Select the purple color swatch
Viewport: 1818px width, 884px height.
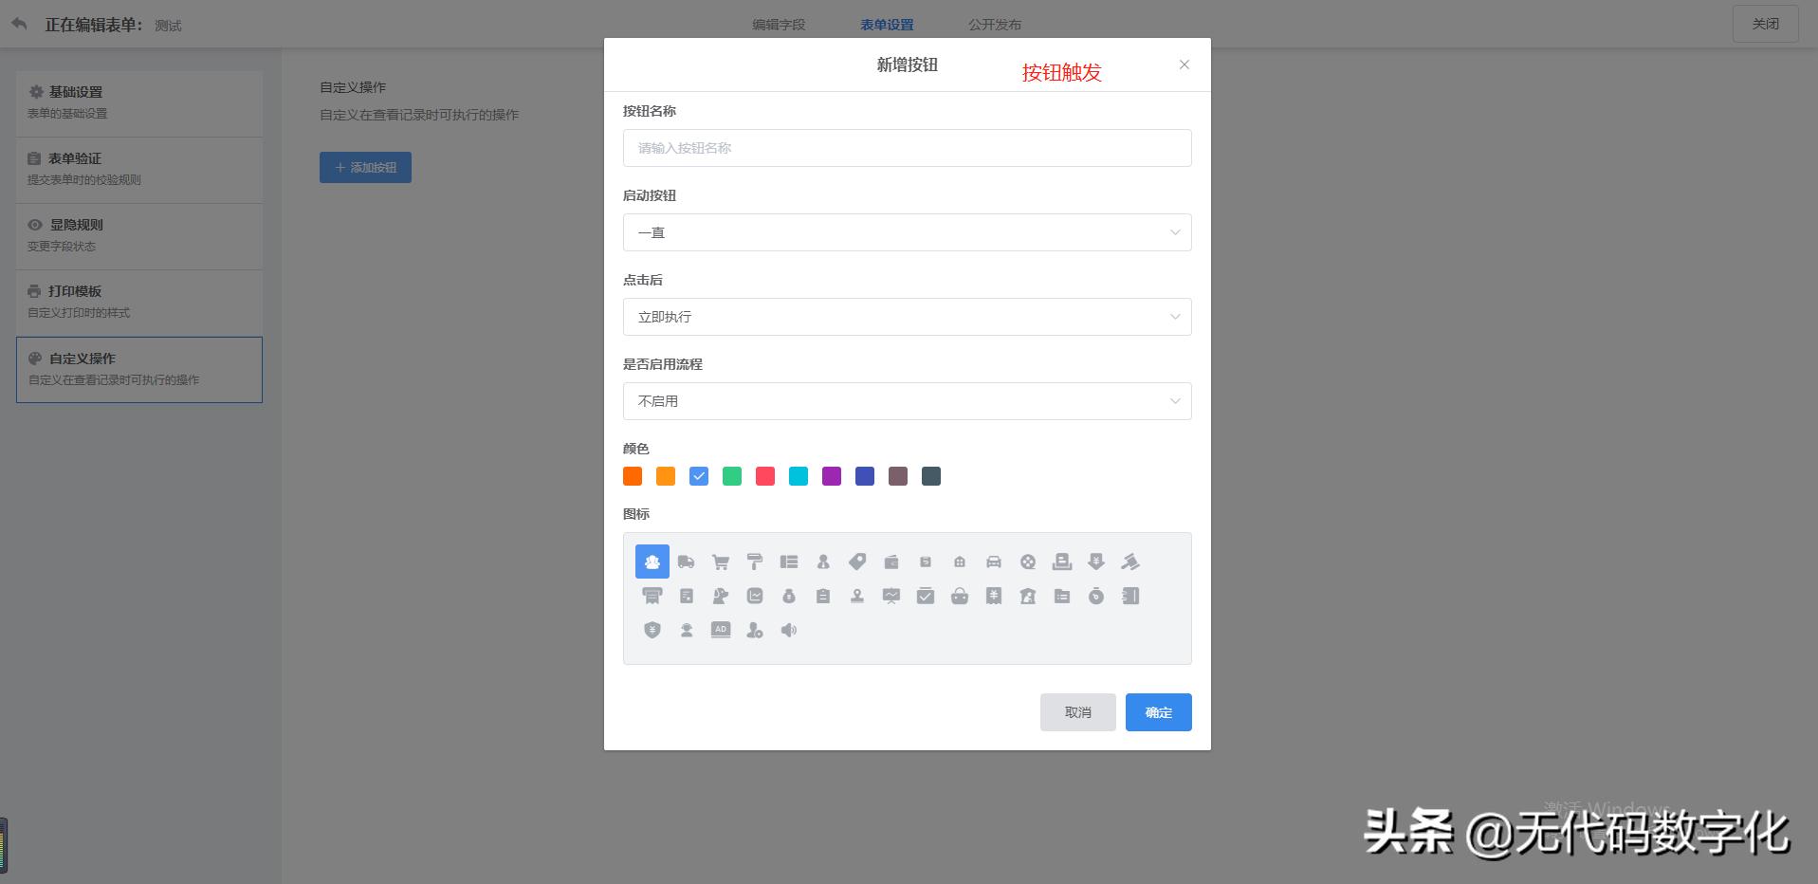[x=831, y=475]
